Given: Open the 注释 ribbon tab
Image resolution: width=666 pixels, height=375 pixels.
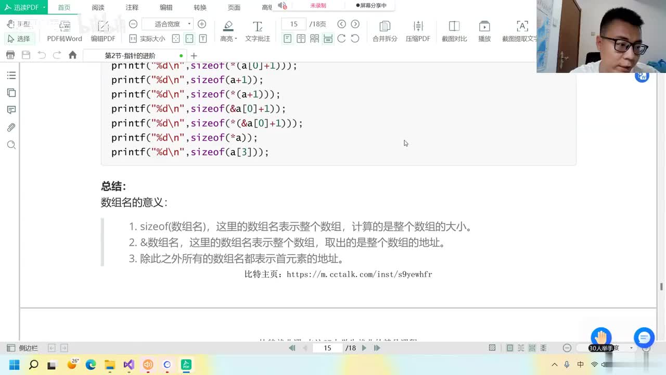Looking at the screenshot, I should coord(132,7).
